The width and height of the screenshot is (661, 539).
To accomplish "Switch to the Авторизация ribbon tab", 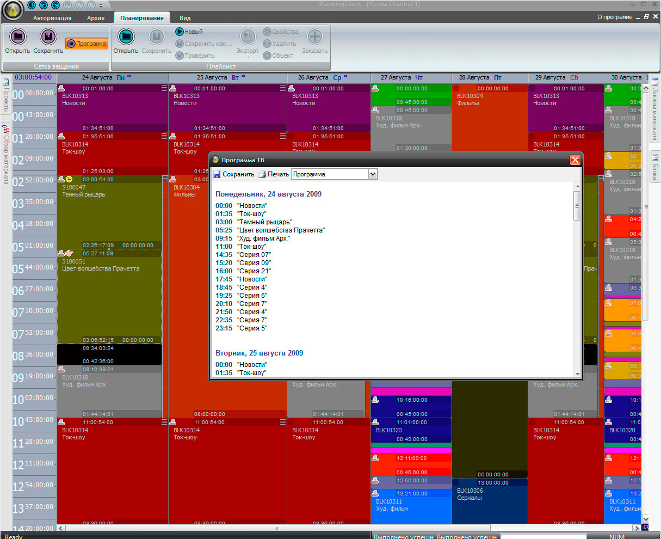I will pos(52,18).
